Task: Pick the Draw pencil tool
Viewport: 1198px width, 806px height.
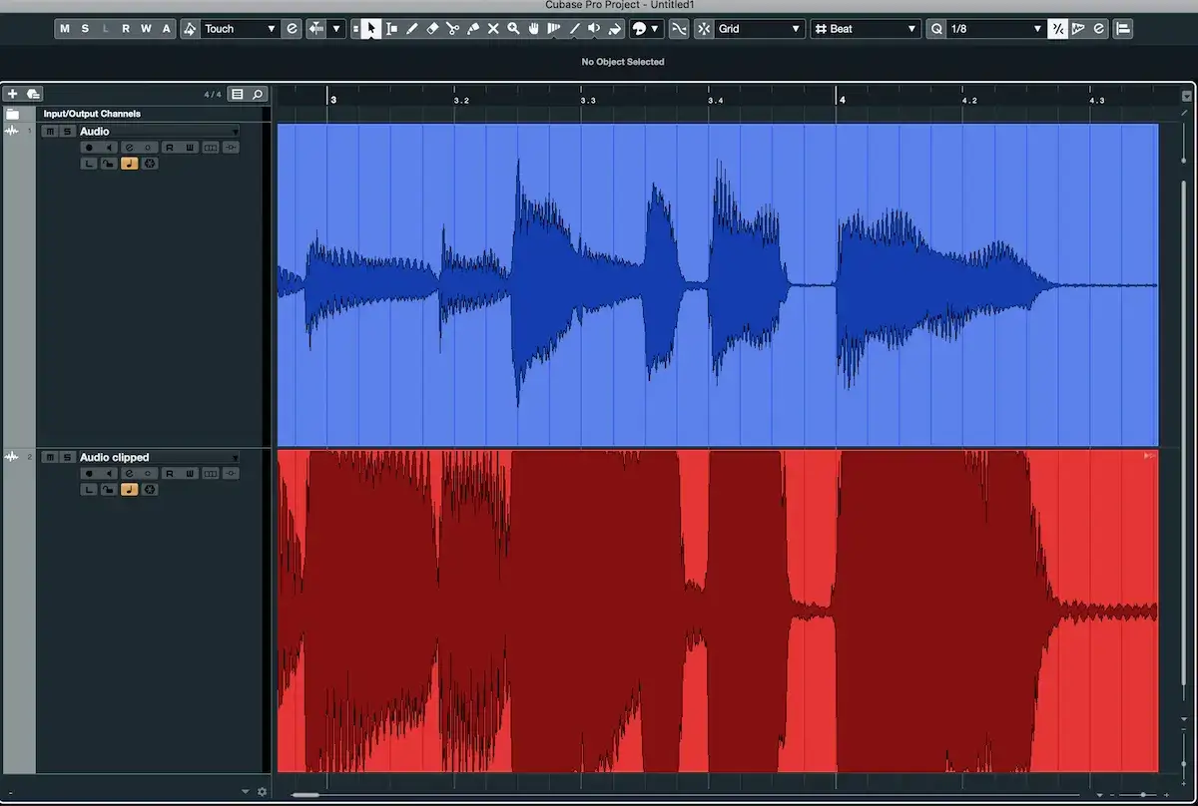Action: (412, 29)
